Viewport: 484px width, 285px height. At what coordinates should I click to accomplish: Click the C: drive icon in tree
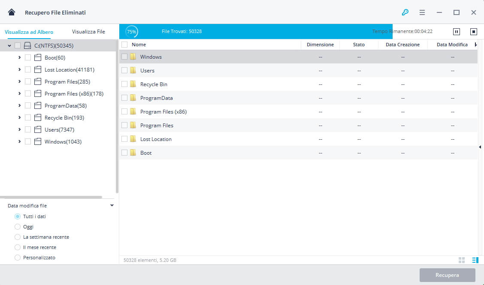point(27,46)
